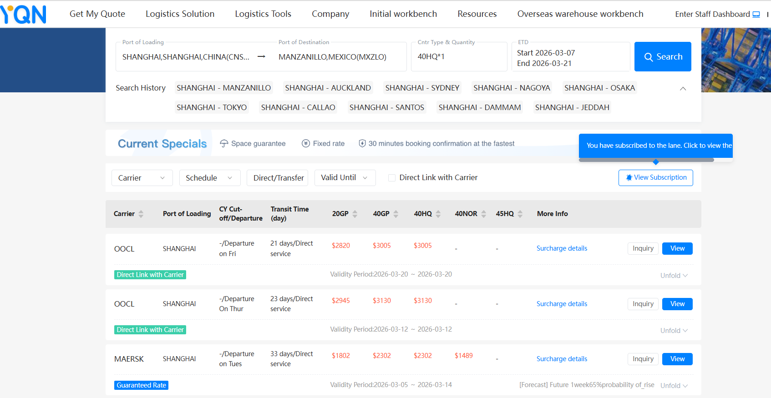Sort rates by the 45HQ column
Viewport: 771px width, 398px height.
(520, 214)
